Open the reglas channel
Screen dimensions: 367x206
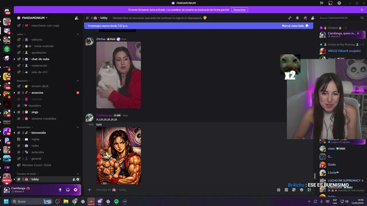tap(48, 139)
